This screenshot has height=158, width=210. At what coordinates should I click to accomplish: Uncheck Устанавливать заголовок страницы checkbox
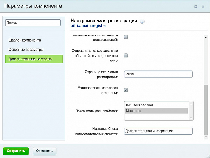[126, 90]
